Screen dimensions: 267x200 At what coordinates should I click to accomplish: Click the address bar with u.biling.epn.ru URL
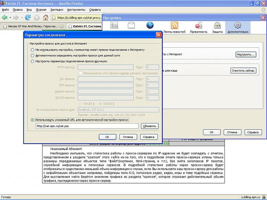click(76, 18)
